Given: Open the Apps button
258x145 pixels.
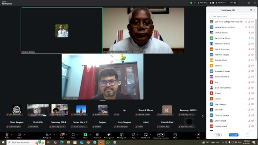Looking at the screenshot, I should (x=133, y=136).
